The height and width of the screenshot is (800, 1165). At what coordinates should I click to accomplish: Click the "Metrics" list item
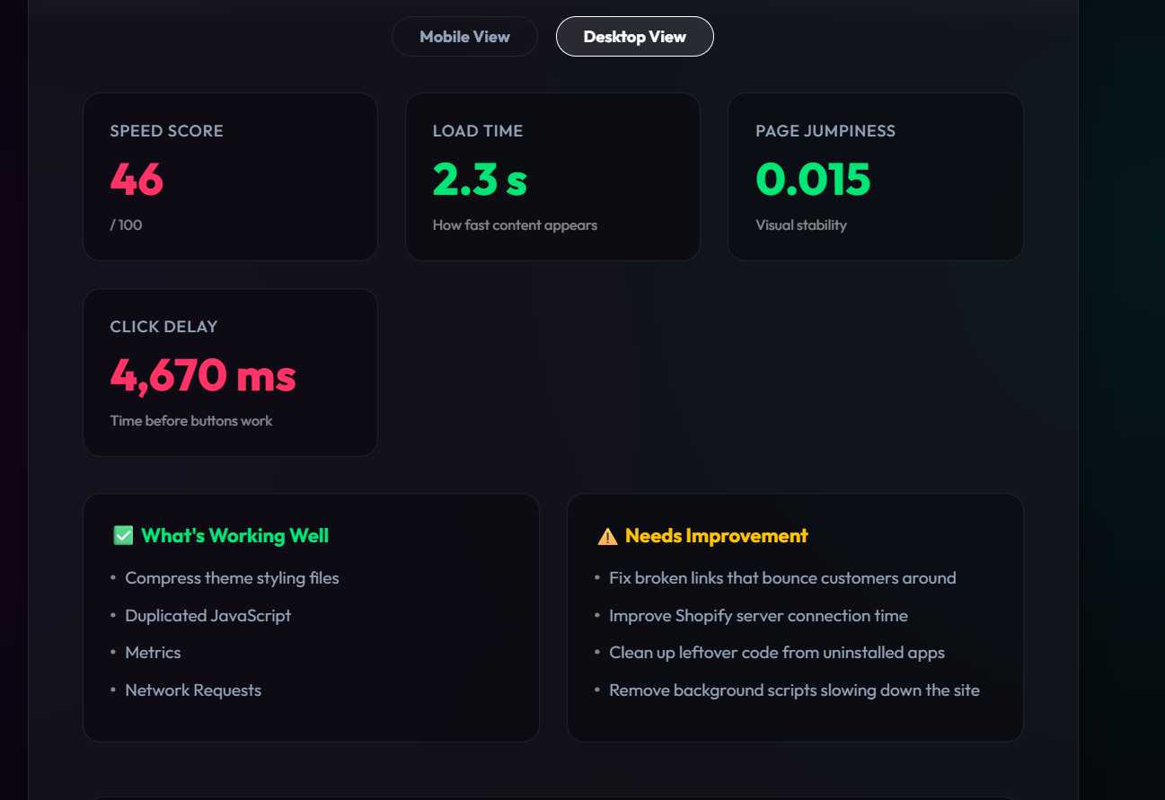(153, 653)
